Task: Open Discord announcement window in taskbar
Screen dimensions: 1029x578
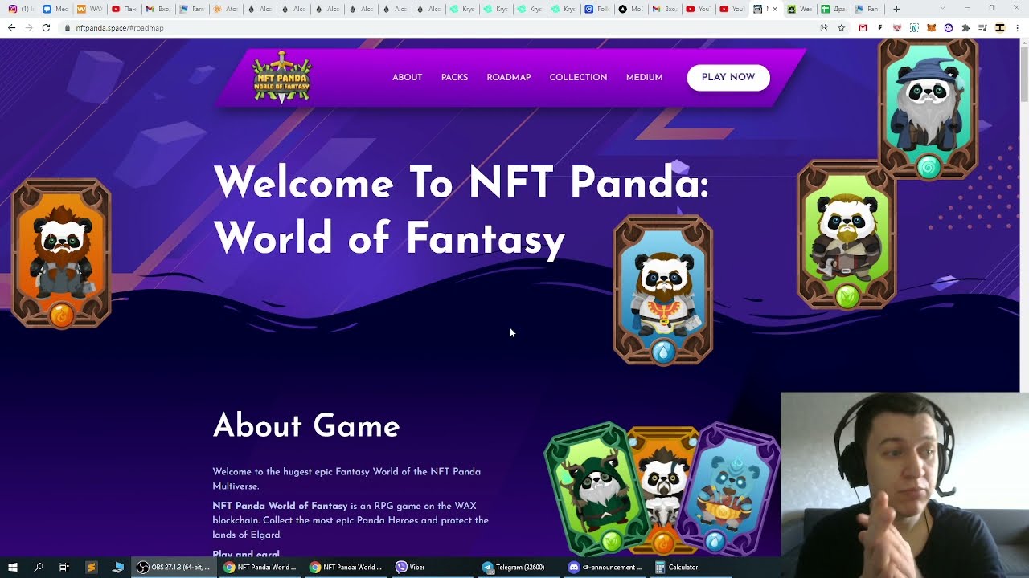Action: pos(605,567)
